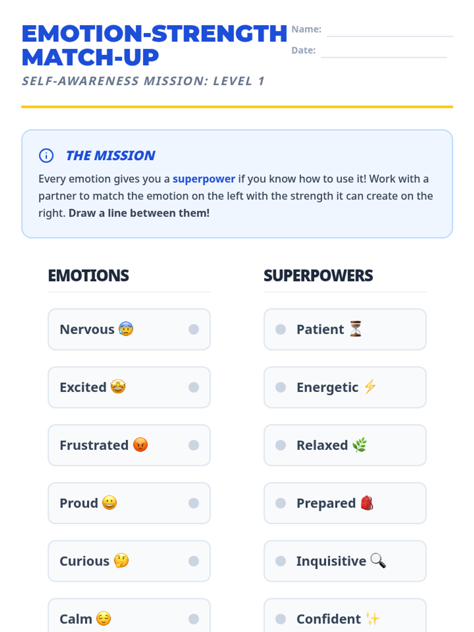Click the SUPERPOWERS column heading
Image resolution: width=474 pixels, height=632 pixels.
(x=318, y=276)
